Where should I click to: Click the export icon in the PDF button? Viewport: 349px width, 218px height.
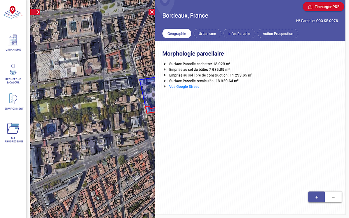click(x=310, y=7)
